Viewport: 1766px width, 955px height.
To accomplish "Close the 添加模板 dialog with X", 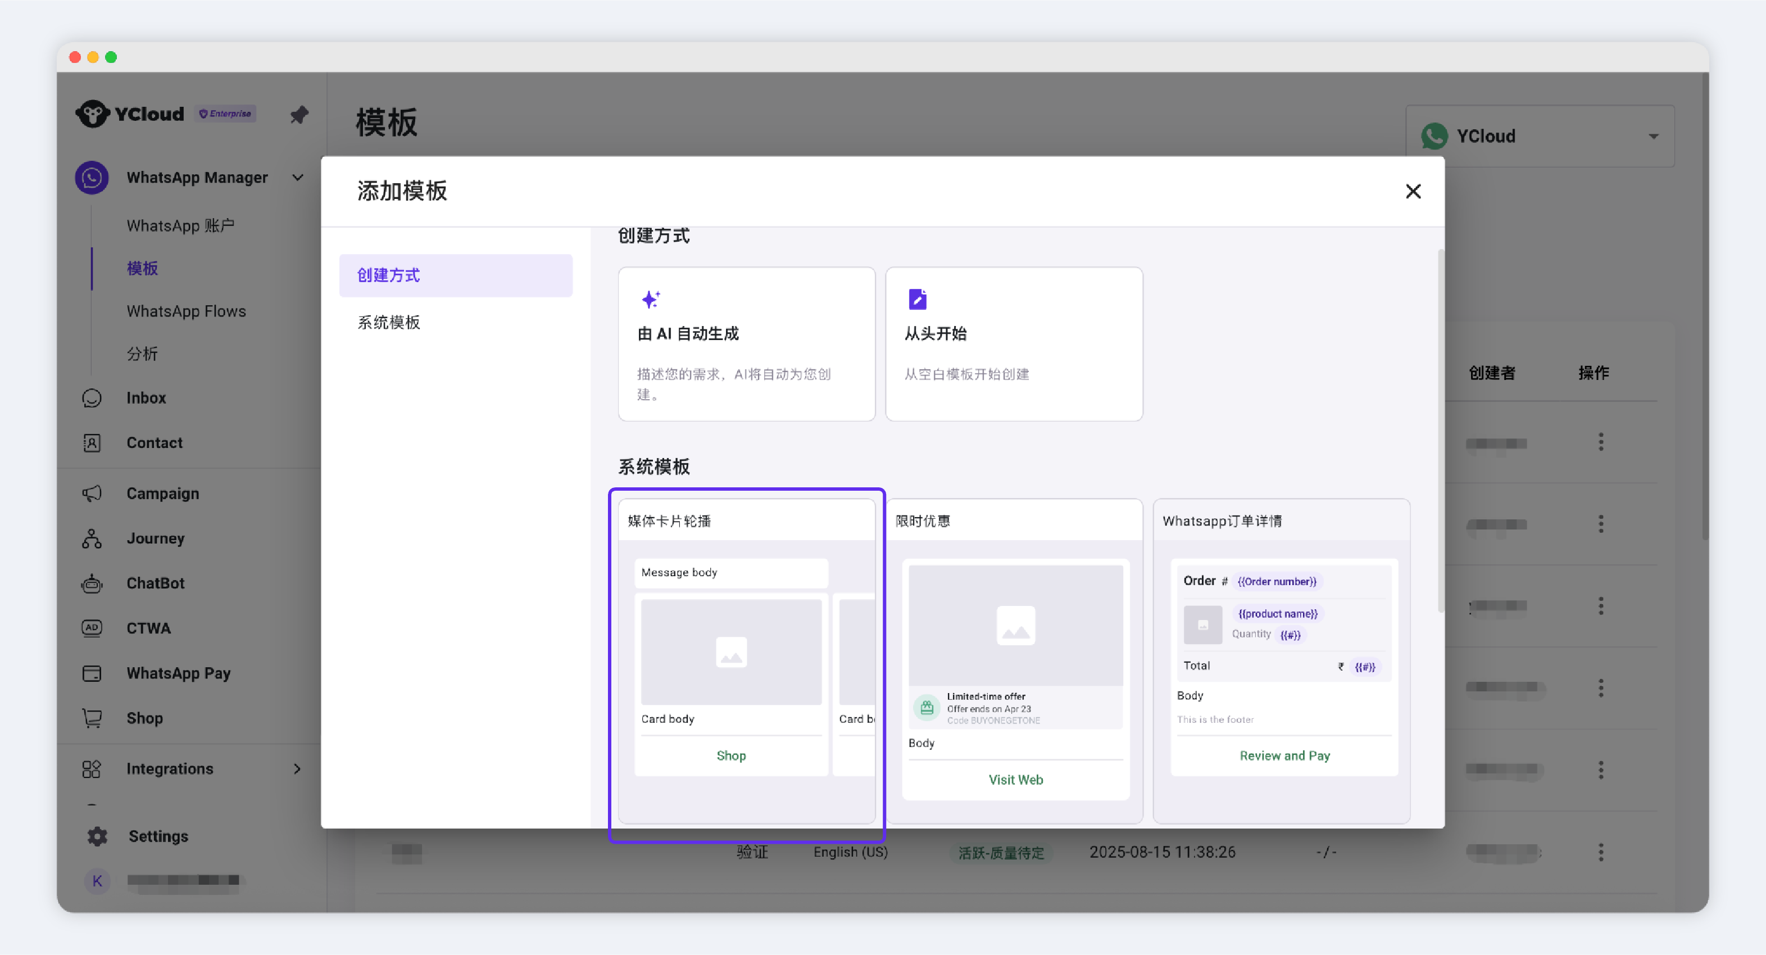I will (1413, 192).
